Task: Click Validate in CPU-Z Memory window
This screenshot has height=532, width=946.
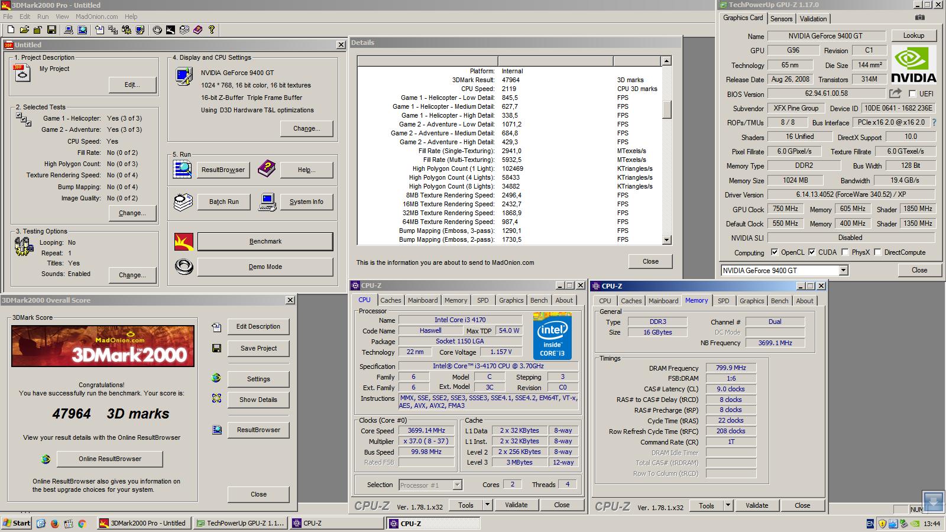Action: click(x=757, y=505)
